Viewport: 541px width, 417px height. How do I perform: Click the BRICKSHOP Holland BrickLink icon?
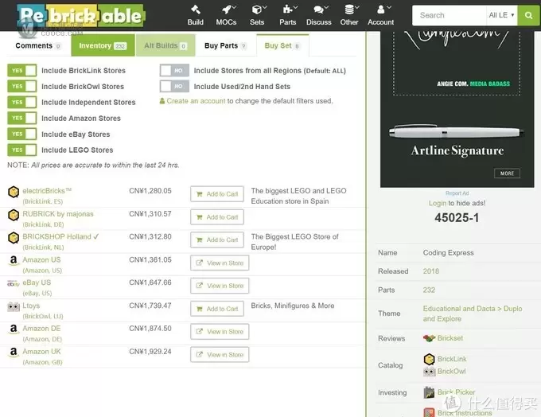(14, 238)
